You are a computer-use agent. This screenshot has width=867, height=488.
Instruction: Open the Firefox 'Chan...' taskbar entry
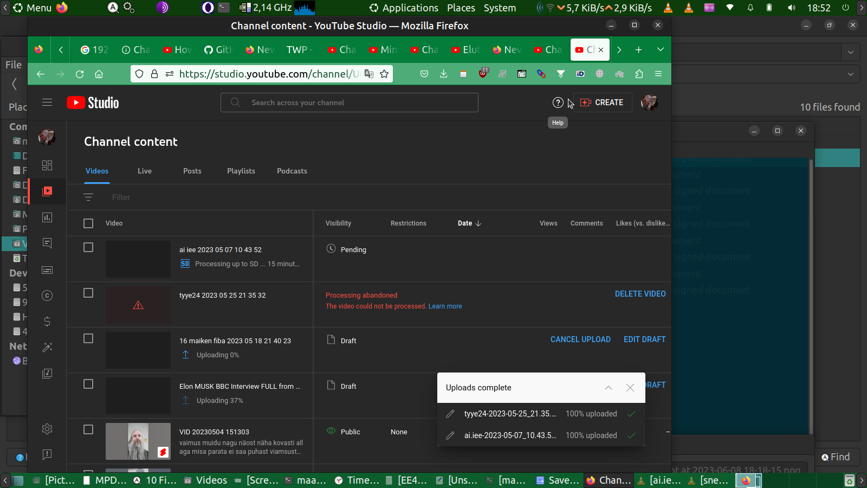(609, 480)
